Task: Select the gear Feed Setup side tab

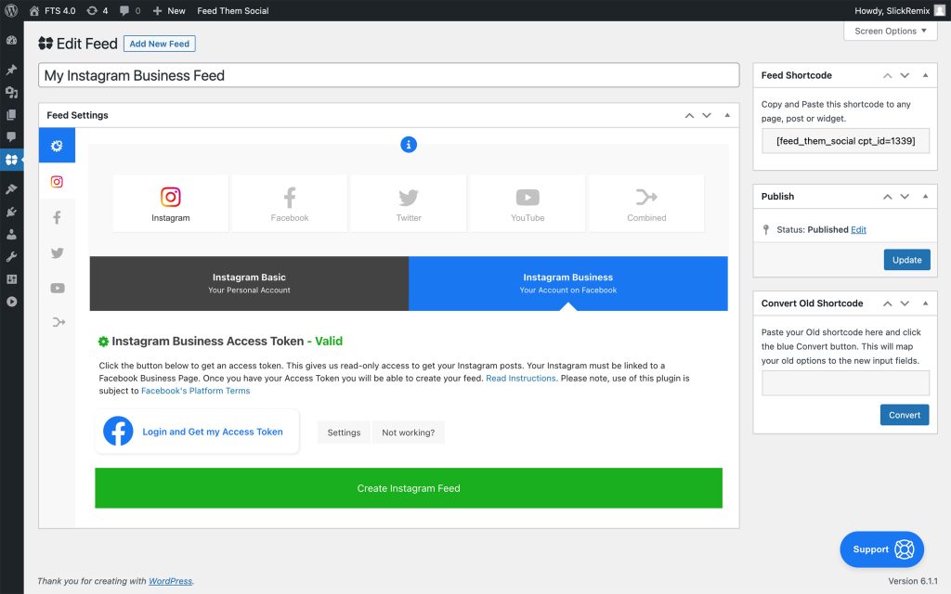Action: tap(57, 146)
